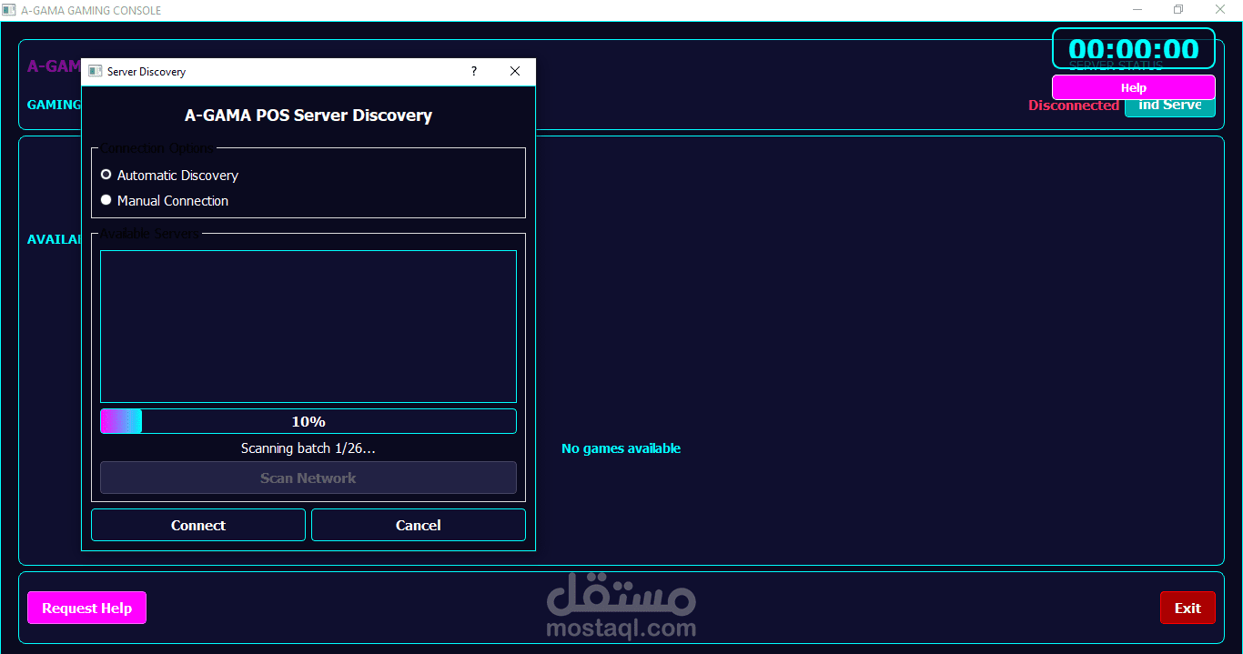Click the Disconnected status text
Screen dimensions: 1243x654
[x=1074, y=106]
